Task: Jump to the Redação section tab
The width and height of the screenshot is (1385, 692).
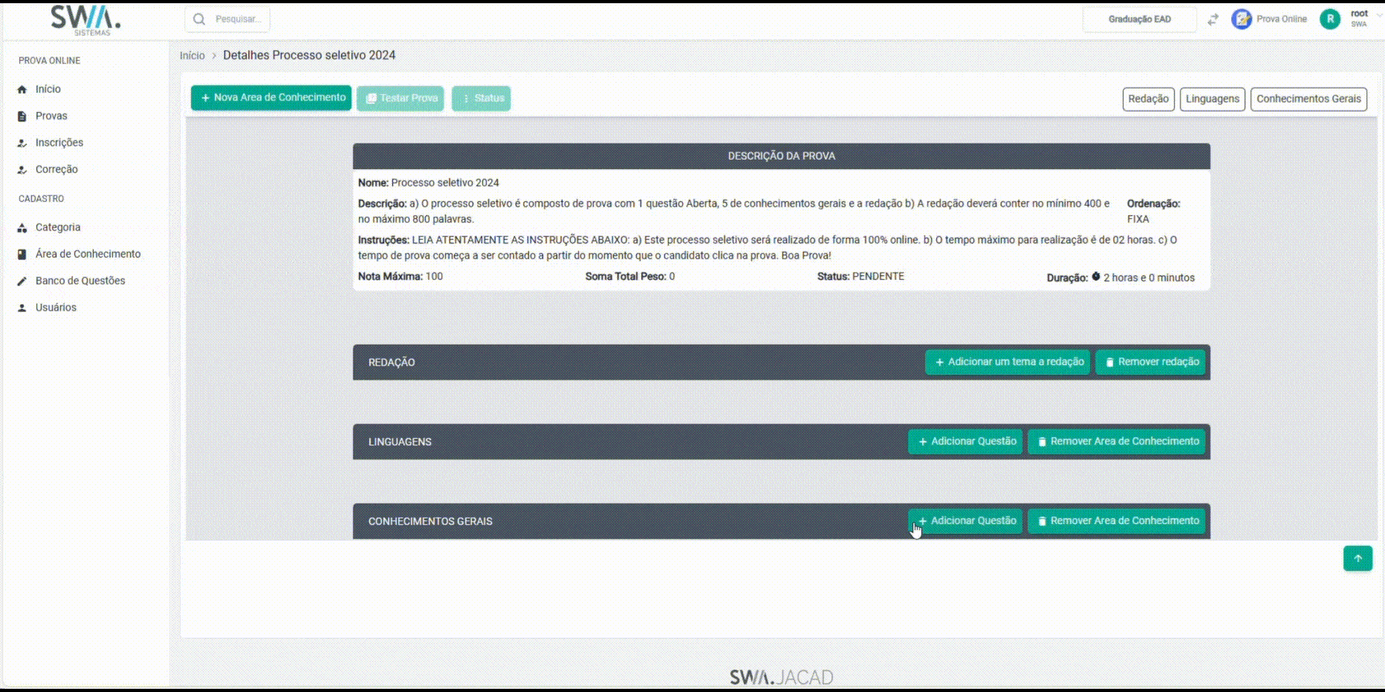Action: point(1148,99)
